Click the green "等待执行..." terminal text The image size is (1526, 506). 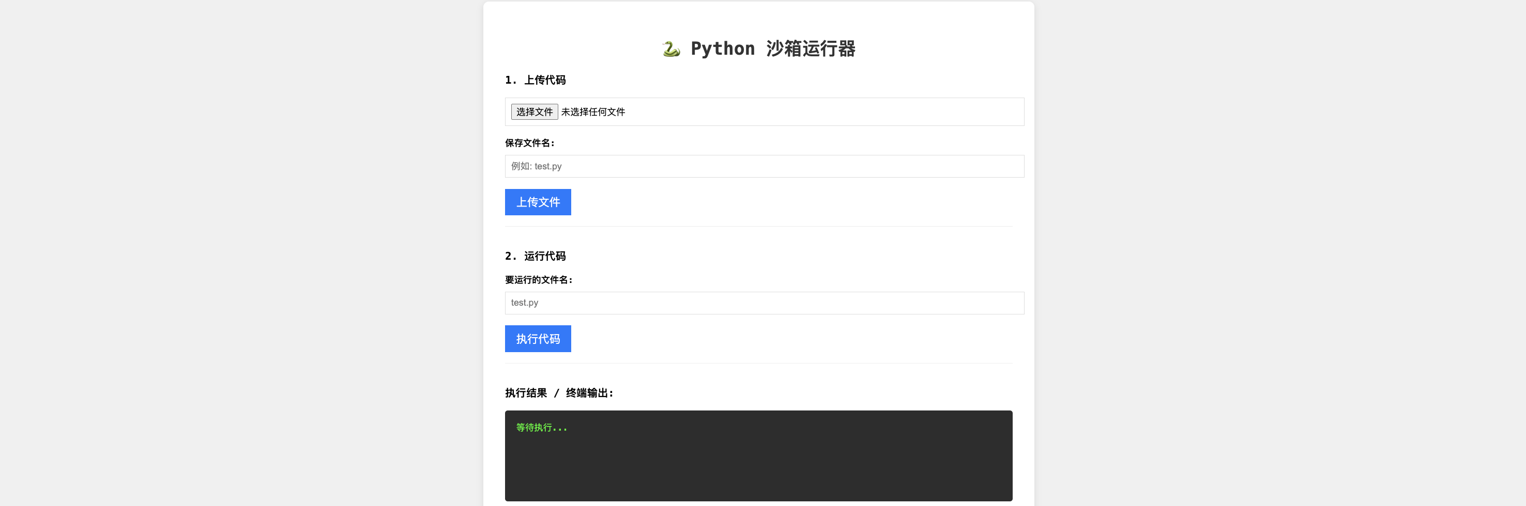[x=541, y=428]
